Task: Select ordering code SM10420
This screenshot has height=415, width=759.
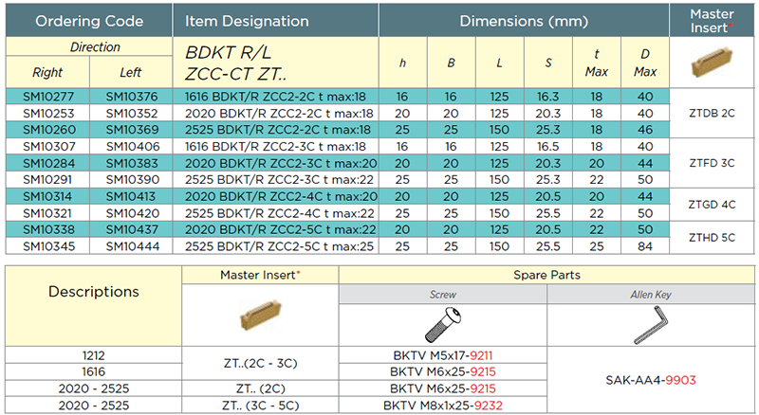Action: pyautogui.click(x=132, y=213)
